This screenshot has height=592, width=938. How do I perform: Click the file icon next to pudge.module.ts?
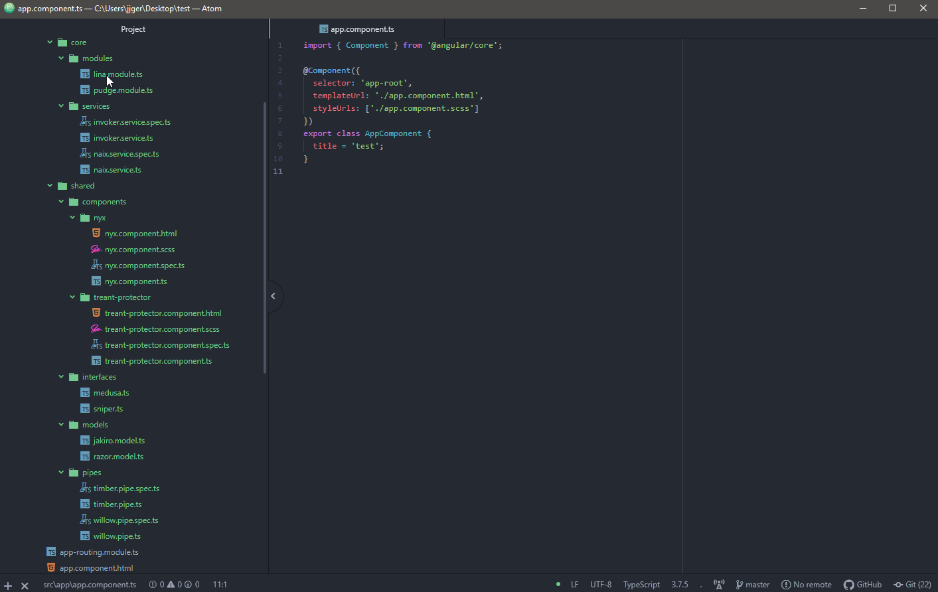(85, 90)
